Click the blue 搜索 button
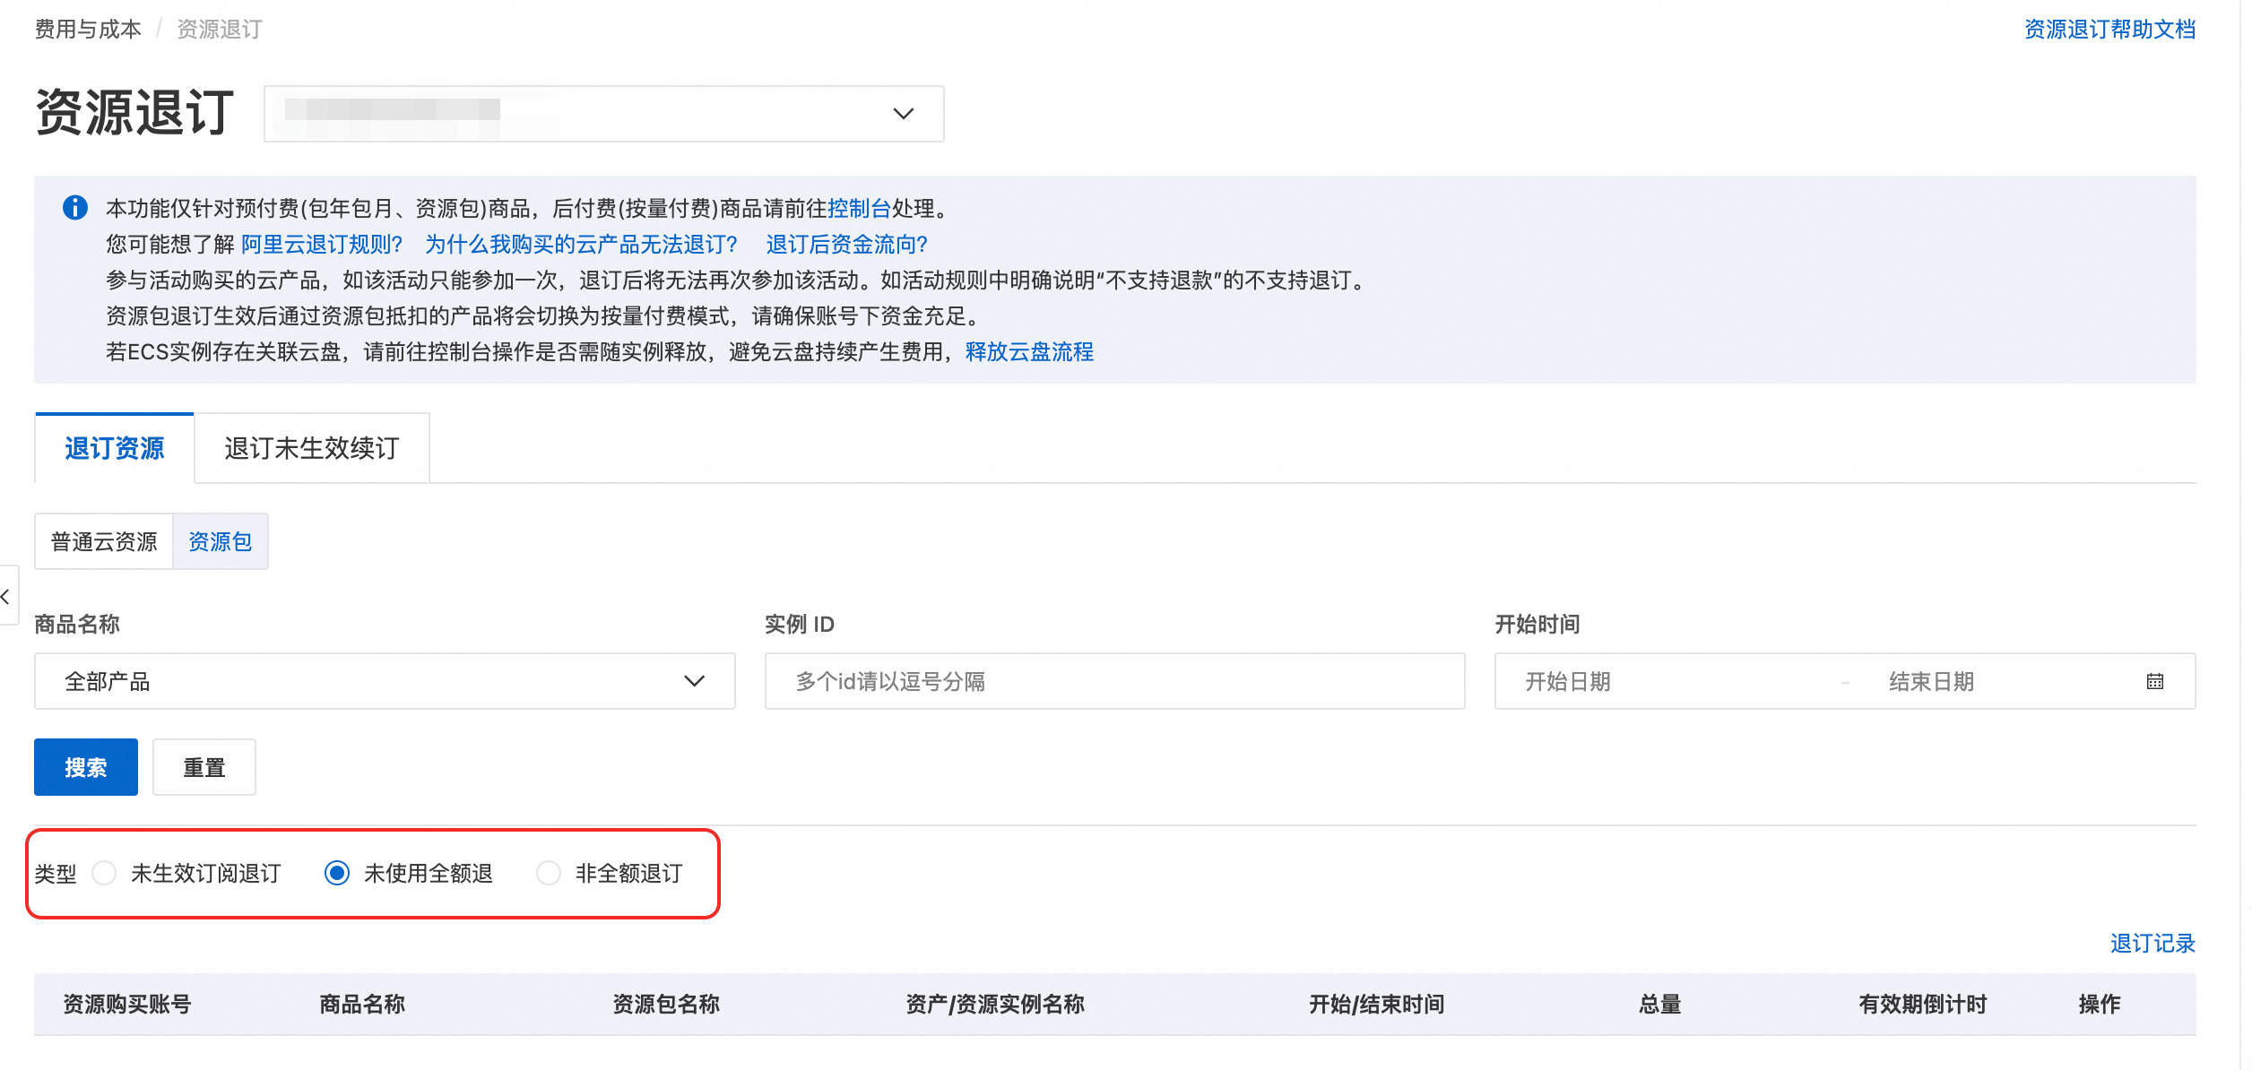This screenshot has height=1070, width=2252. (86, 767)
